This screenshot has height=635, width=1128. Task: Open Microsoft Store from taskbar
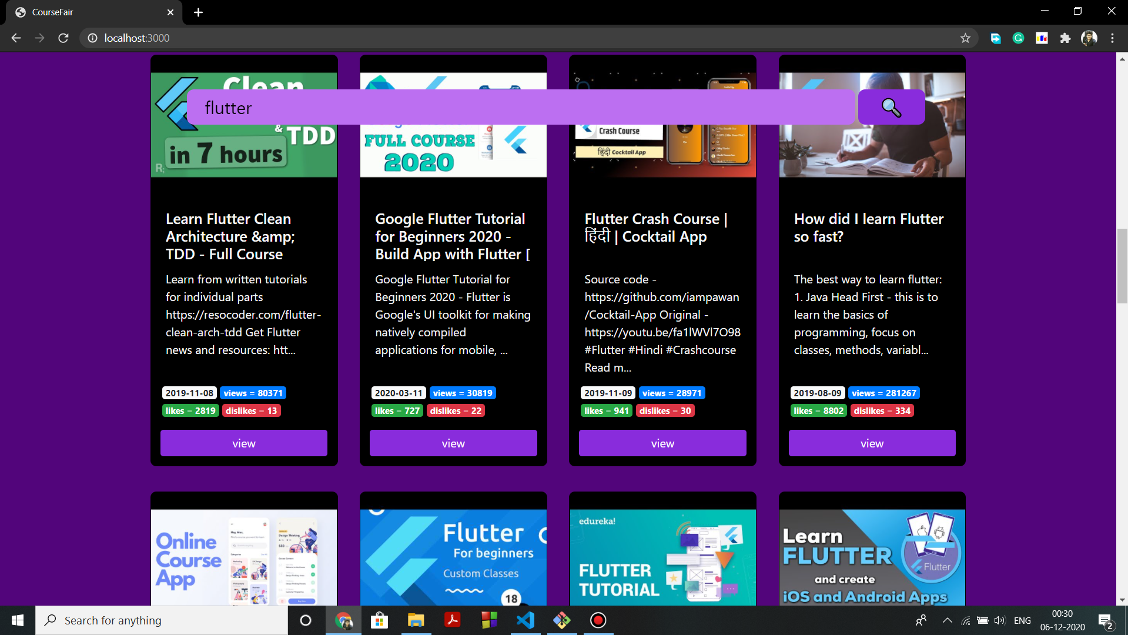point(380,620)
